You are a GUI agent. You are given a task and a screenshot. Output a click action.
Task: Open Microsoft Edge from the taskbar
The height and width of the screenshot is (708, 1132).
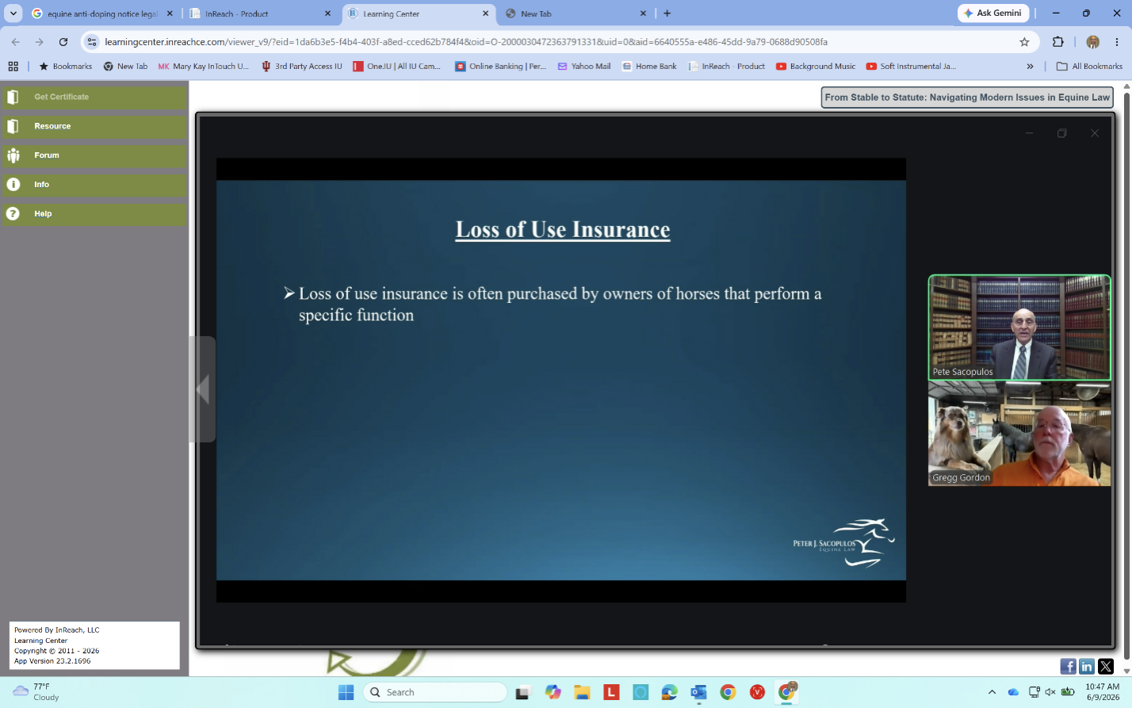point(670,692)
